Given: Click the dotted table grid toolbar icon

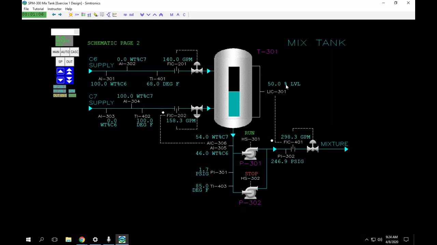Looking at the screenshot, I should (102, 15).
